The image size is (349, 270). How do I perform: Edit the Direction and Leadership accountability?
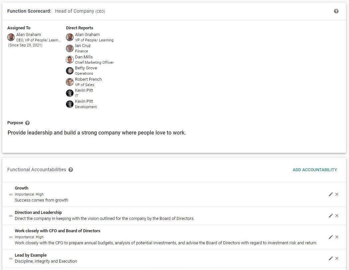click(331, 216)
